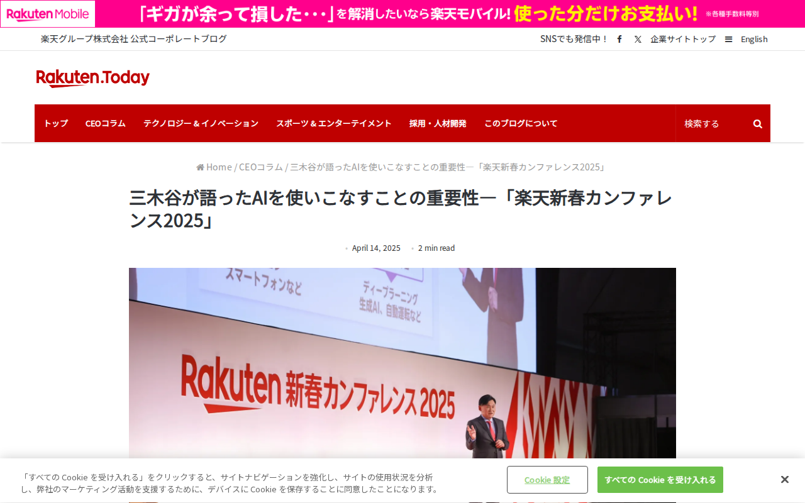Click 楽天グループ株式会社 公式コーポレートブログ text
This screenshot has height=503, width=805.
click(134, 39)
